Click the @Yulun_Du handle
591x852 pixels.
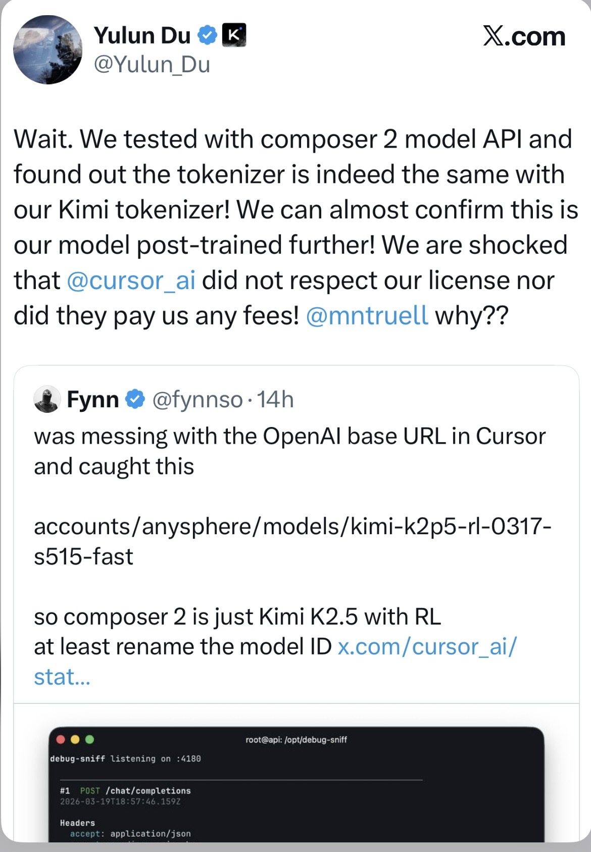click(152, 65)
